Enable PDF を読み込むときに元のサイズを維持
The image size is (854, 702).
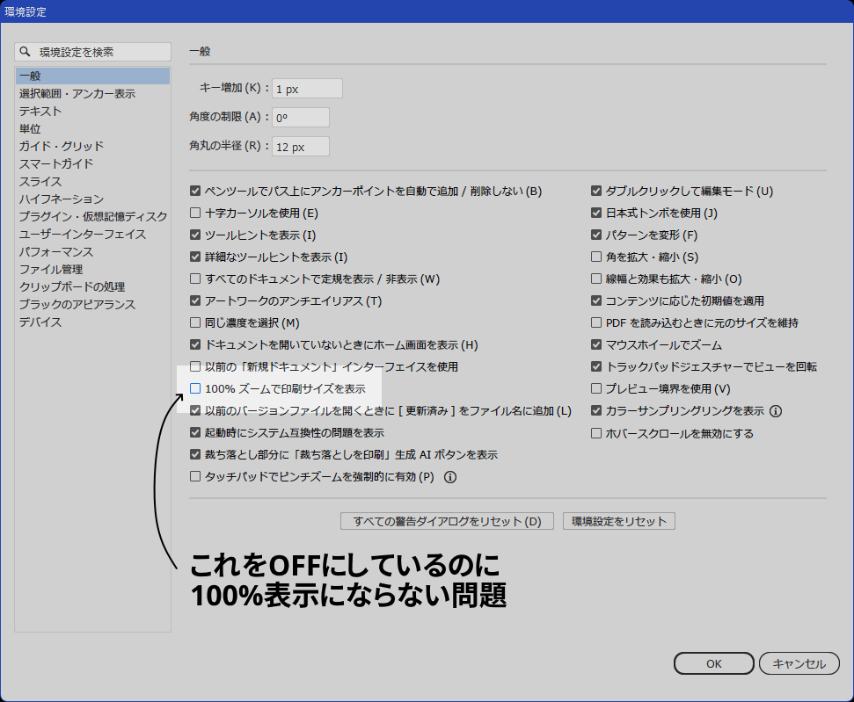[596, 322]
